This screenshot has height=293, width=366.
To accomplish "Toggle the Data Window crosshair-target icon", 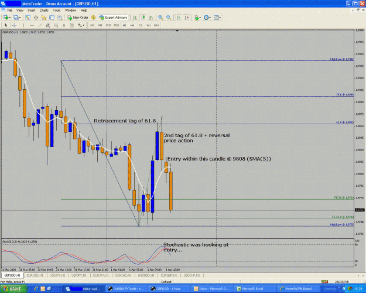I will tap(36, 18).
